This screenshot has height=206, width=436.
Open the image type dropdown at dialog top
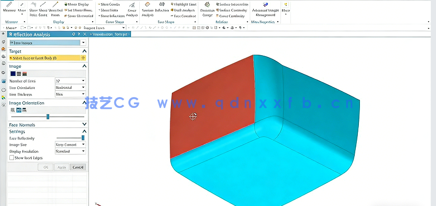[83, 43]
